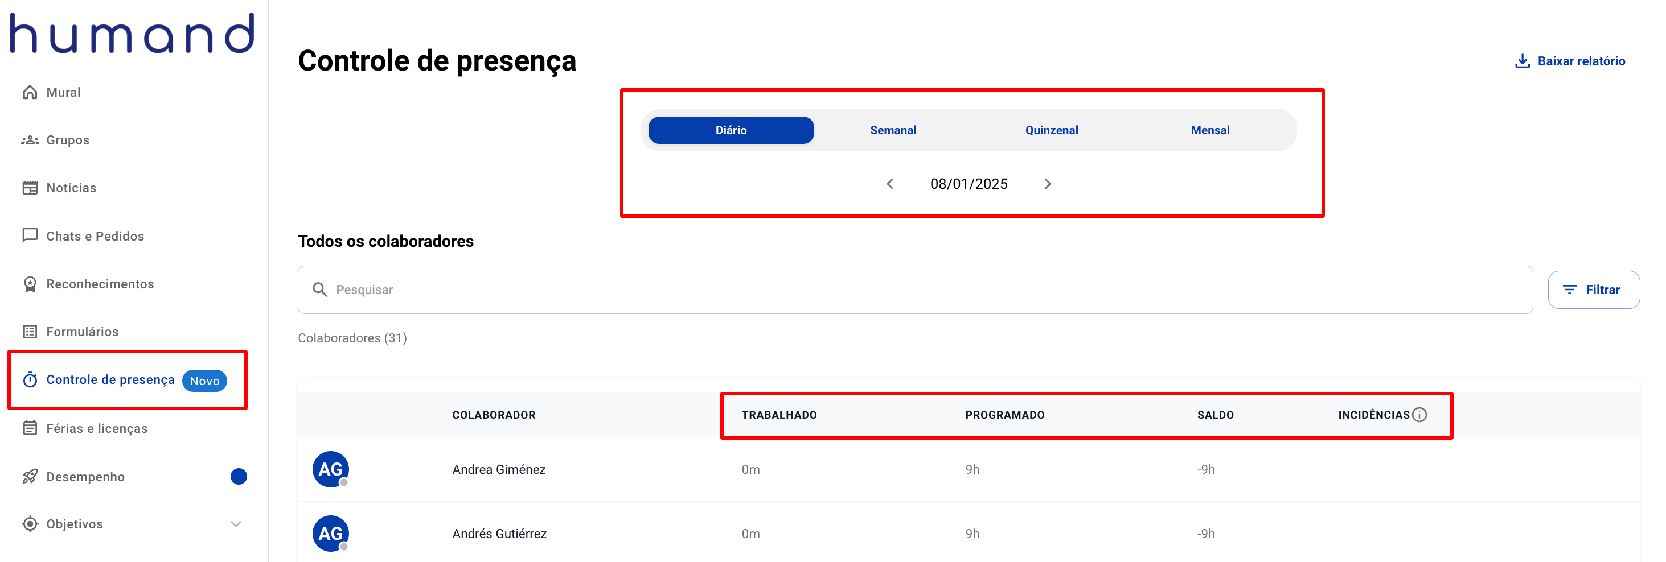Click the download icon beside Baixar relatório
The image size is (1666, 562).
[x=1523, y=61]
